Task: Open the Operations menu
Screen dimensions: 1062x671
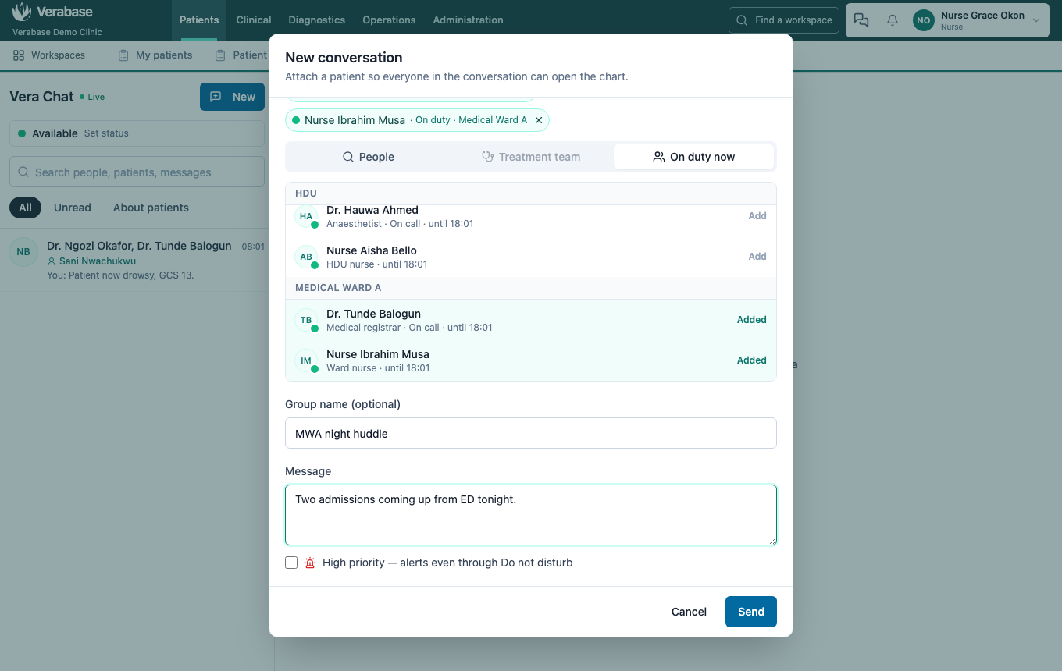Action: 389,20
